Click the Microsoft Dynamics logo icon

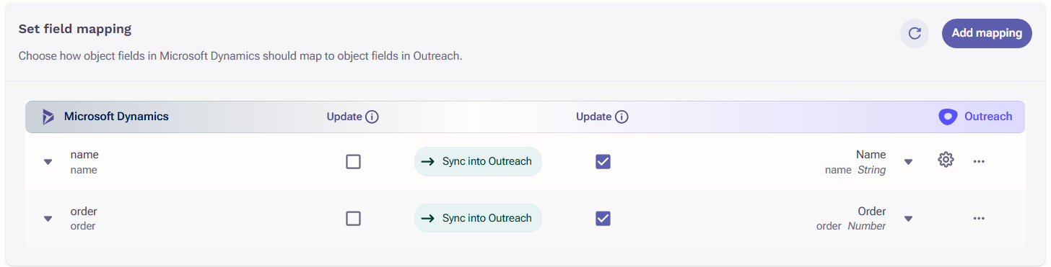coord(48,117)
